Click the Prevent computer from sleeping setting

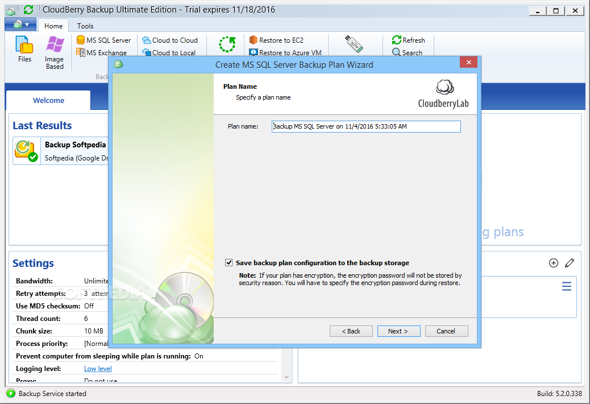110,356
